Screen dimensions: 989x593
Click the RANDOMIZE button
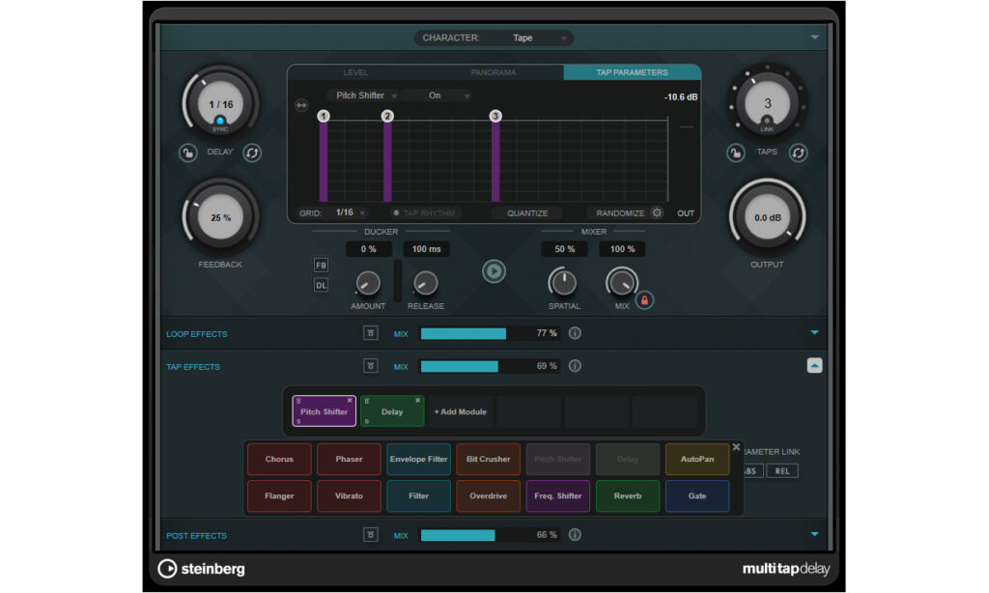[620, 213]
